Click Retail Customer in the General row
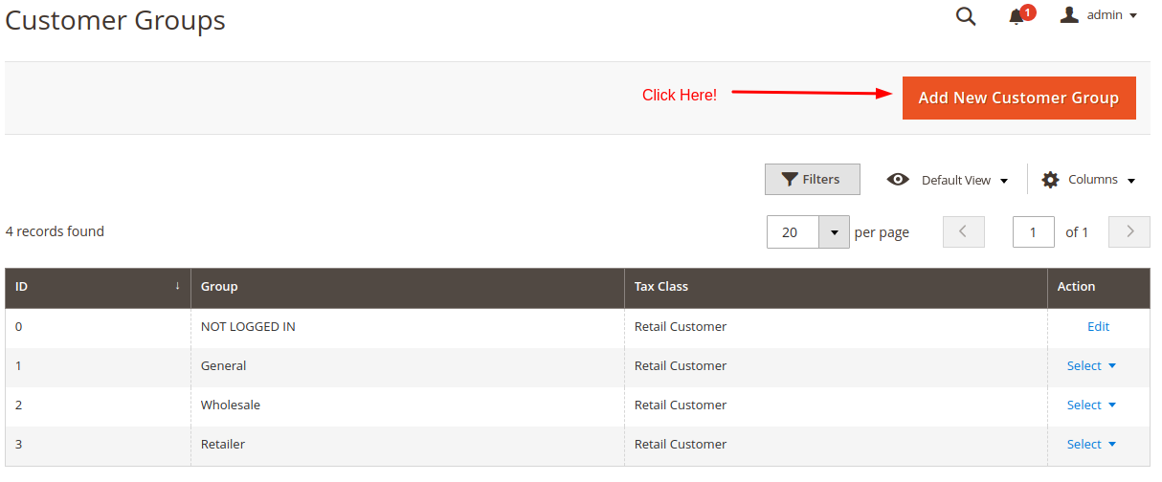Viewport: 1162px width, 482px height. click(x=681, y=366)
